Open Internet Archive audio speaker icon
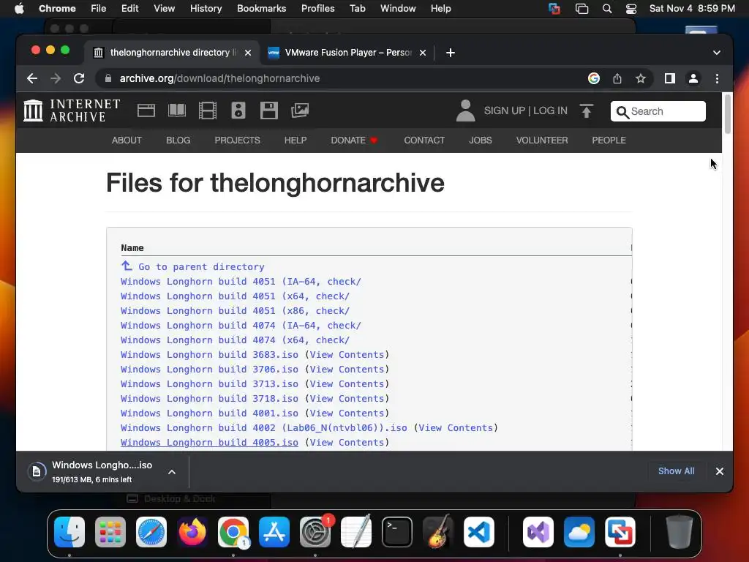 [x=238, y=111]
